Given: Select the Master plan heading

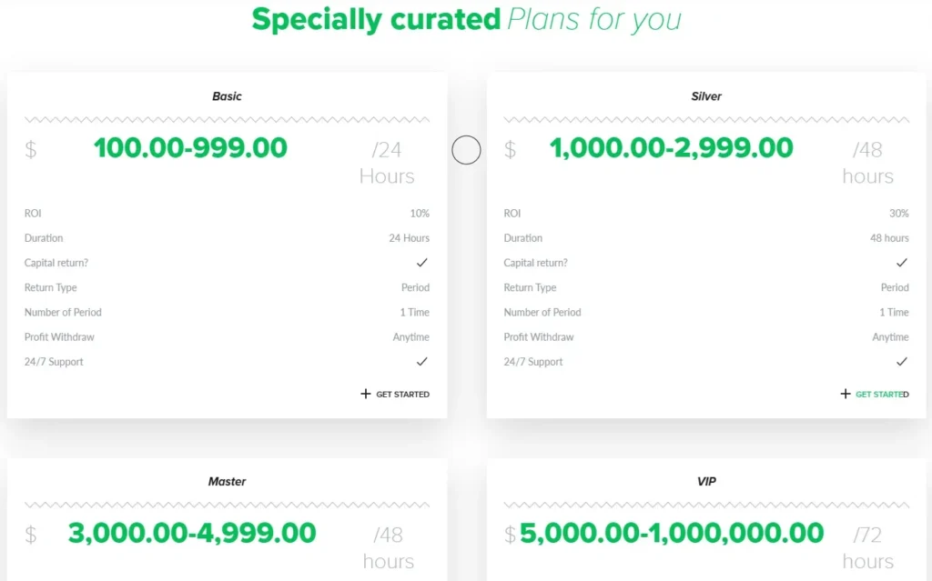Looking at the screenshot, I should click(x=227, y=482).
